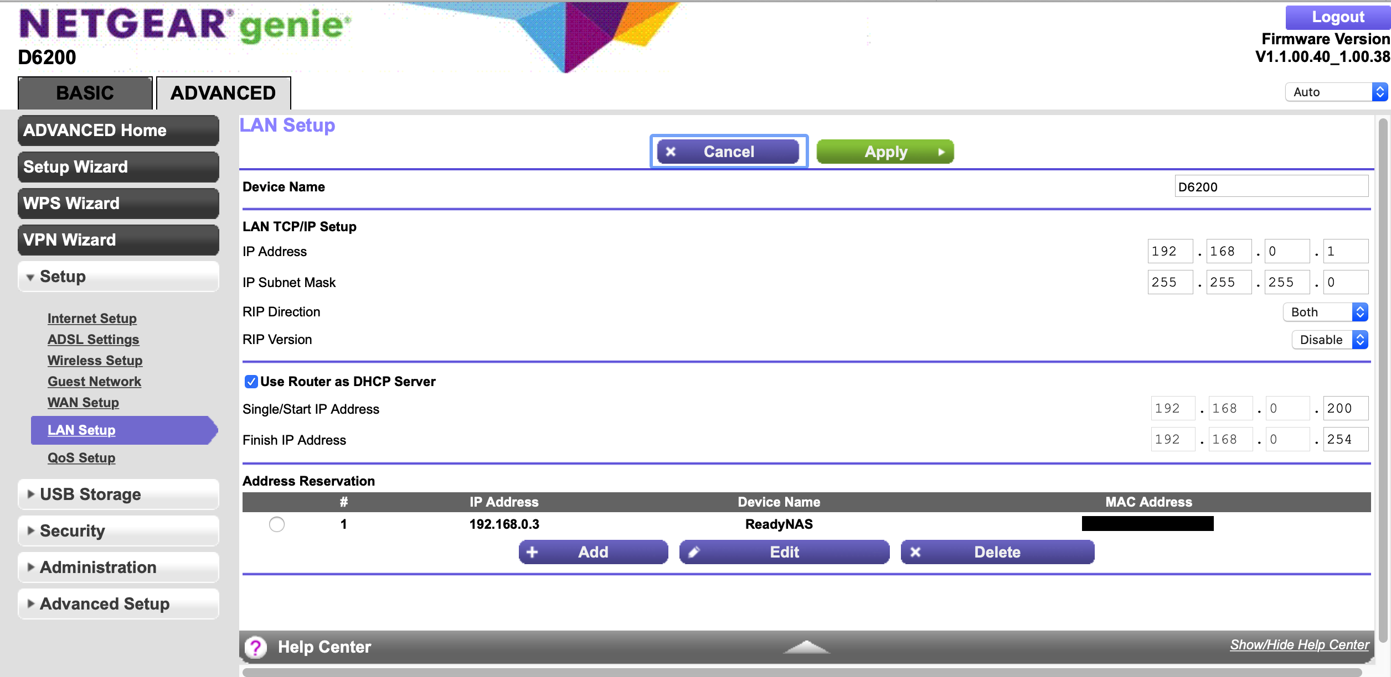Open the Wireless Setup link

coord(95,361)
